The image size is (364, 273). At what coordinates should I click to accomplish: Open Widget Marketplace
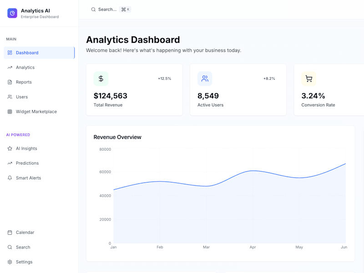[39, 111]
